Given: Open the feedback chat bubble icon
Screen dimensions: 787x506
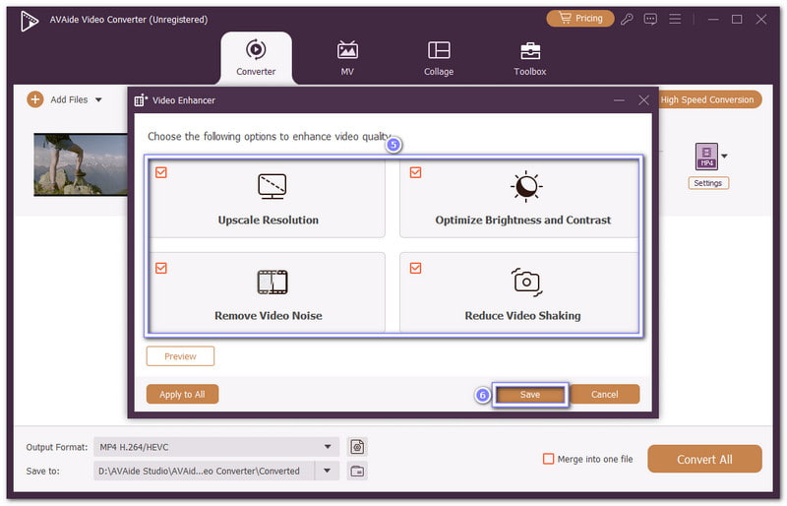Looking at the screenshot, I should 649,19.
